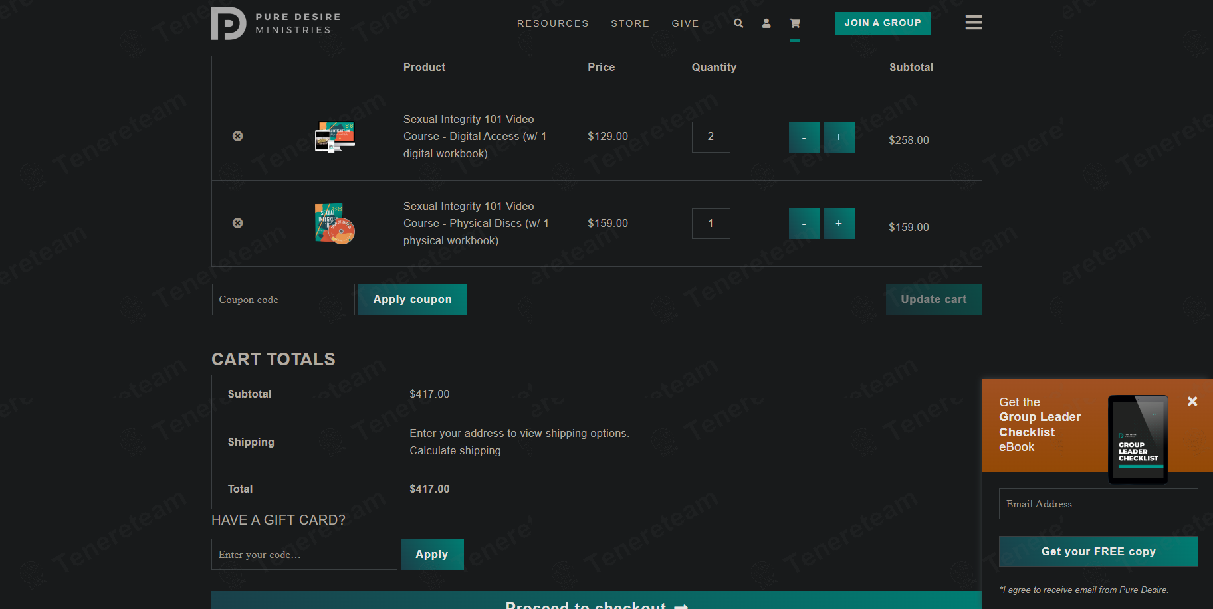The image size is (1213, 609).
Task: Click the Cart Totals heading
Action: pos(273,359)
